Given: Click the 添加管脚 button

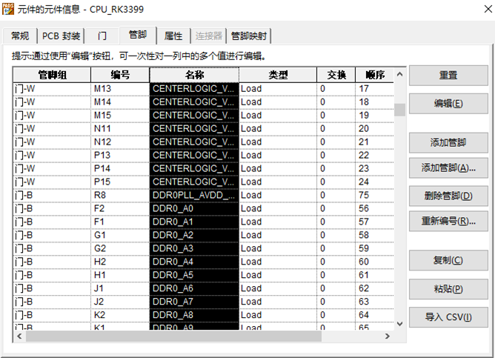Looking at the screenshot, I should [x=448, y=142].
